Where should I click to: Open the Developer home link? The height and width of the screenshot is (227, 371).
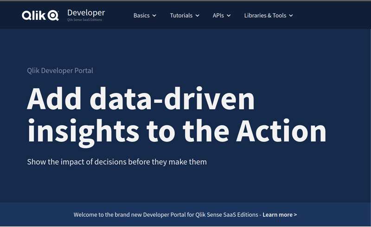click(x=86, y=12)
